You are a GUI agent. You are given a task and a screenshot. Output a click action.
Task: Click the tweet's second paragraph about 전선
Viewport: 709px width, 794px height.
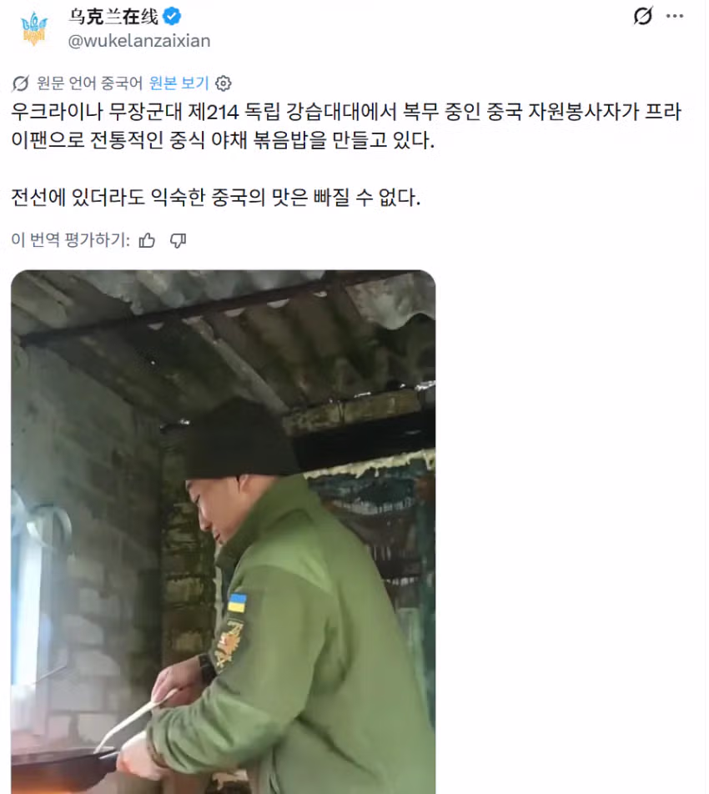pyautogui.click(x=216, y=198)
